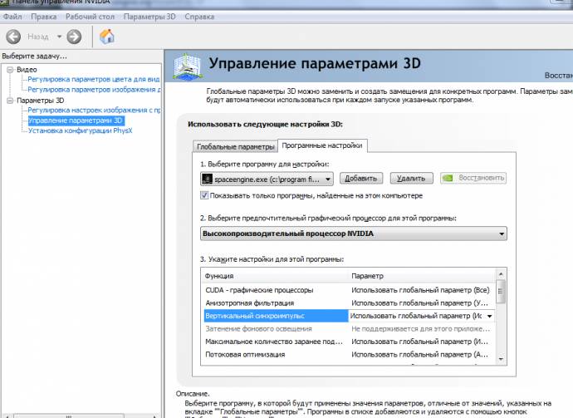Click settings list scrollbar thumb
573x418 pixels.
[501, 292]
